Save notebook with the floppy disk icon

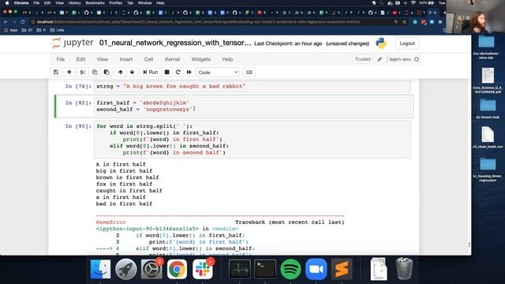(56, 72)
